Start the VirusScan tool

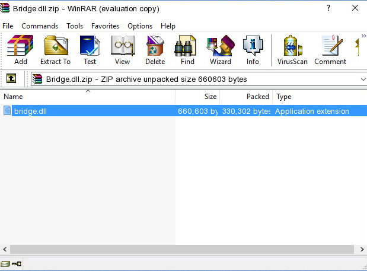click(292, 50)
